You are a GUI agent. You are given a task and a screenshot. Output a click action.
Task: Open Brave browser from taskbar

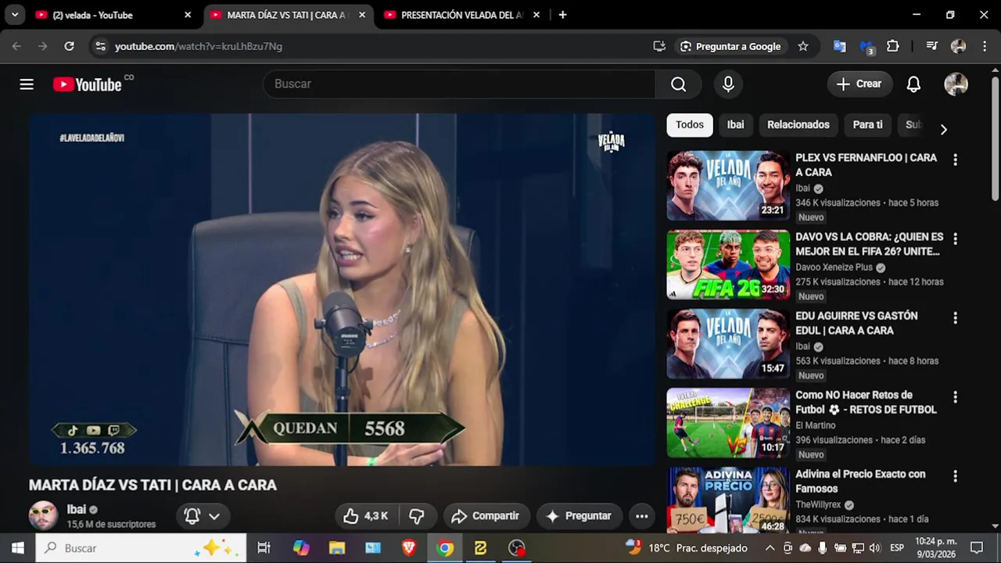tap(409, 548)
